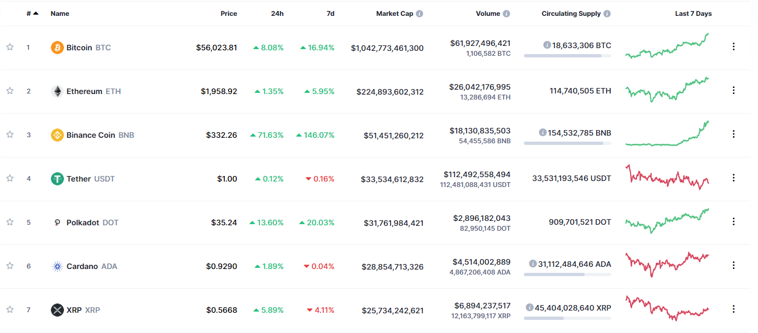Star Ethereum to add to watchlist
This screenshot has width=758, height=333.
[x=10, y=91]
